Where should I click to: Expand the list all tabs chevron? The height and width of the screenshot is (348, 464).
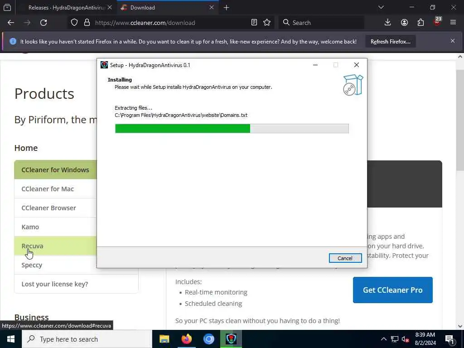(381, 7)
